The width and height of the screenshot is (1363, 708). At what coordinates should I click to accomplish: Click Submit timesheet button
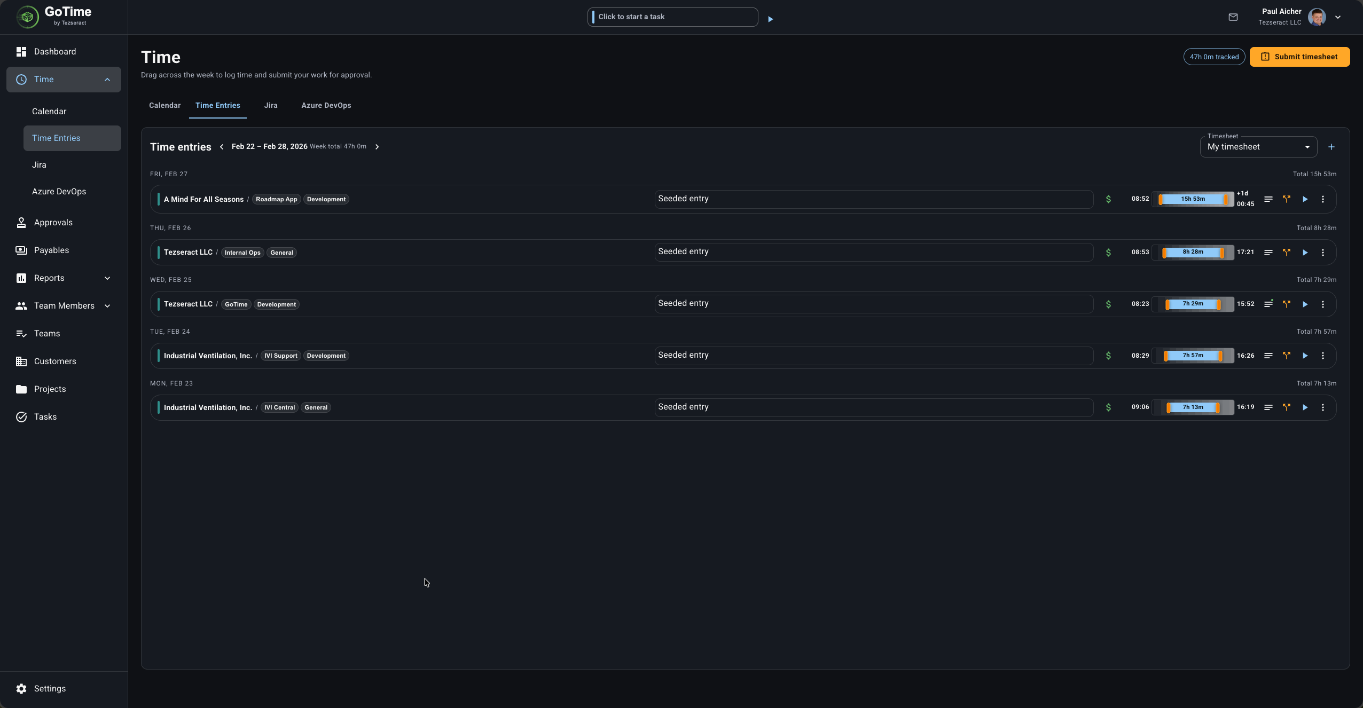[1299, 57]
